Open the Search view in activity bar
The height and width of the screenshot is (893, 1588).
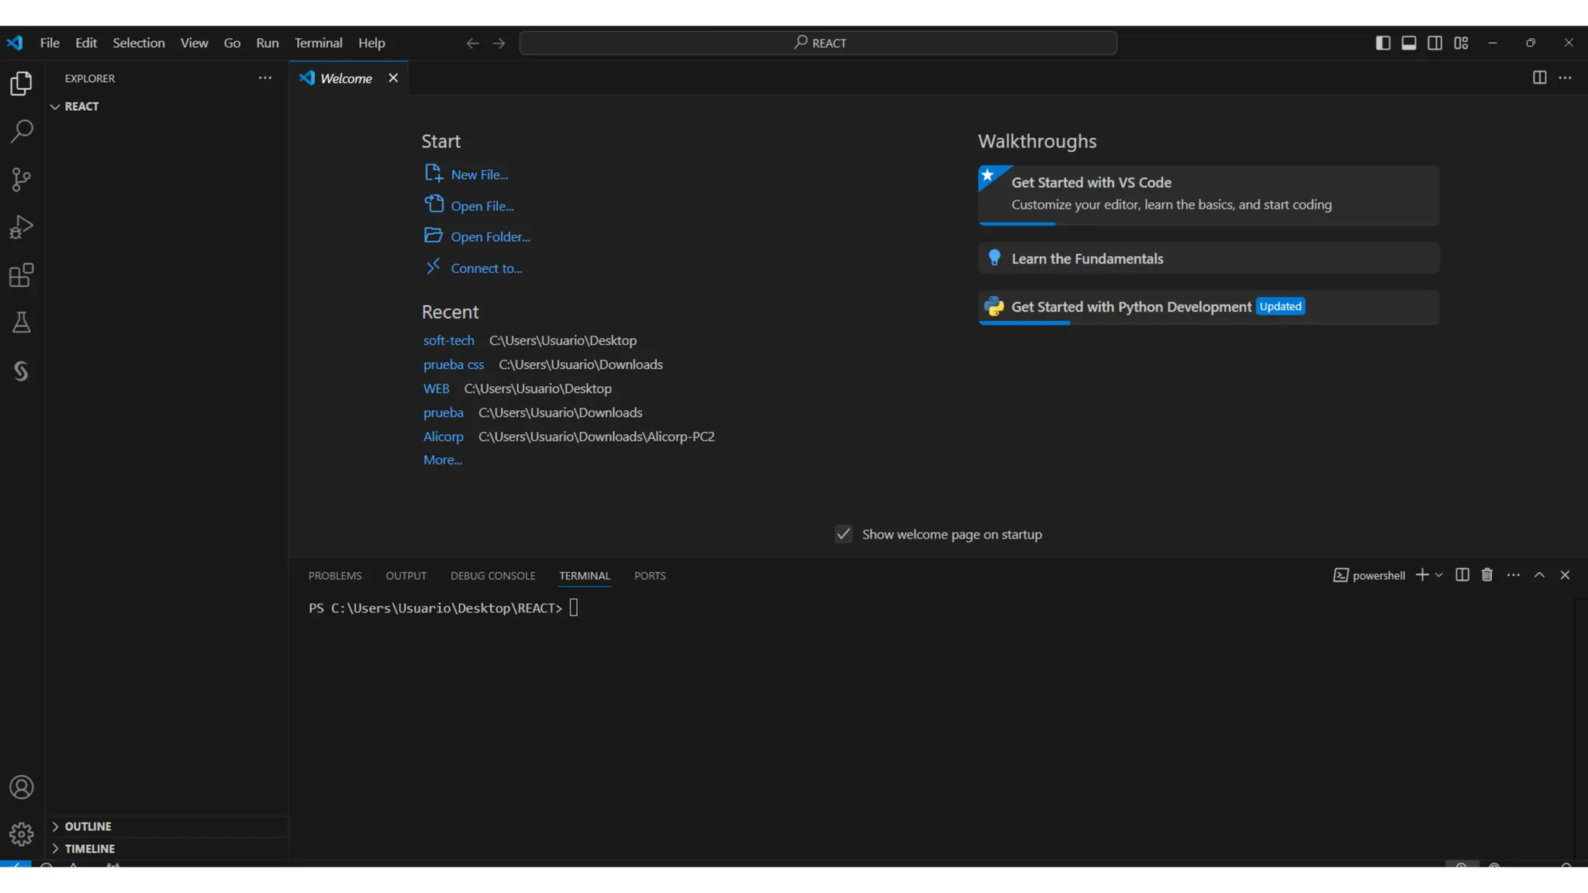coord(21,131)
